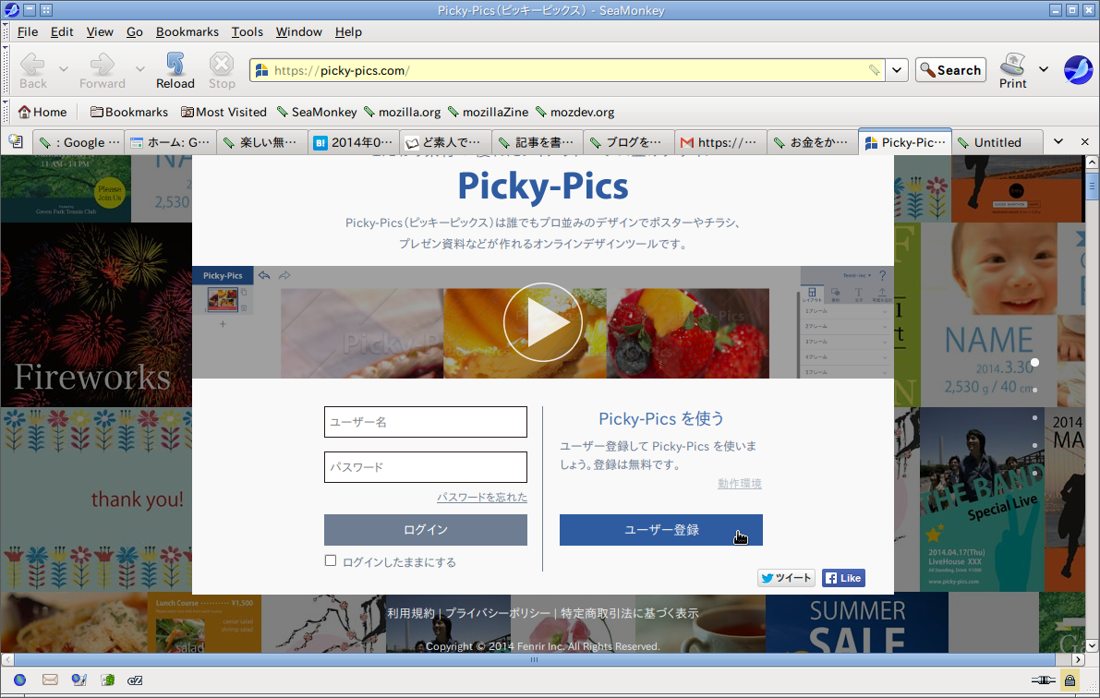Open the Help menu
Image resolution: width=1100 pixels, height=698 pixels.
coord(348,32)
